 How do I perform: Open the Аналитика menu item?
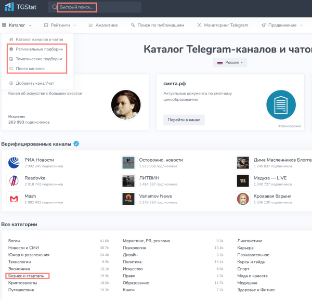[103, 25]
